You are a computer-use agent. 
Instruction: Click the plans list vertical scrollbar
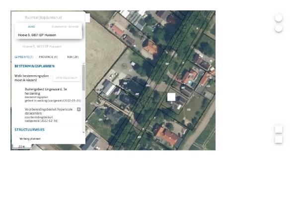(83, 79)
